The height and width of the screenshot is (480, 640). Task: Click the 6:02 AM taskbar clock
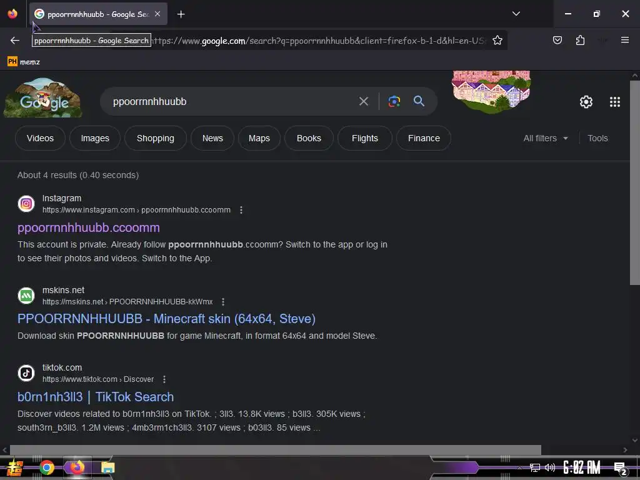[x=582, y=467]
